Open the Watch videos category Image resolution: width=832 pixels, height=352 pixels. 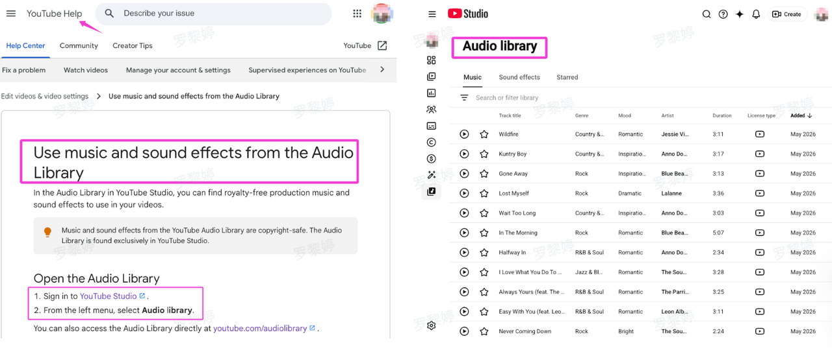(86, 70)
